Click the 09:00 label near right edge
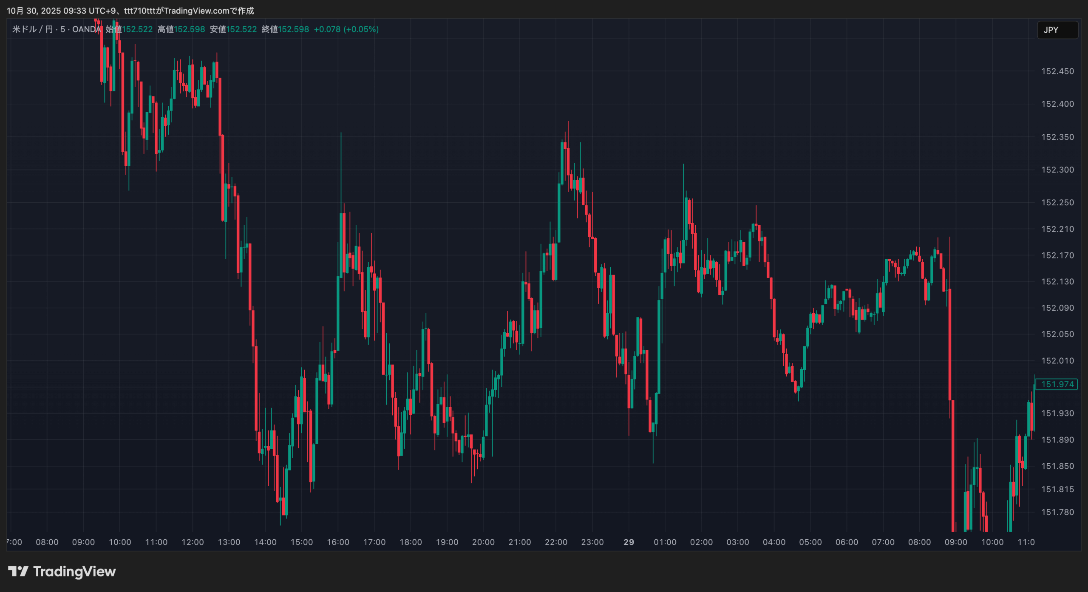The width and height of the screenshot is (1088, 592). pos(955,542)
